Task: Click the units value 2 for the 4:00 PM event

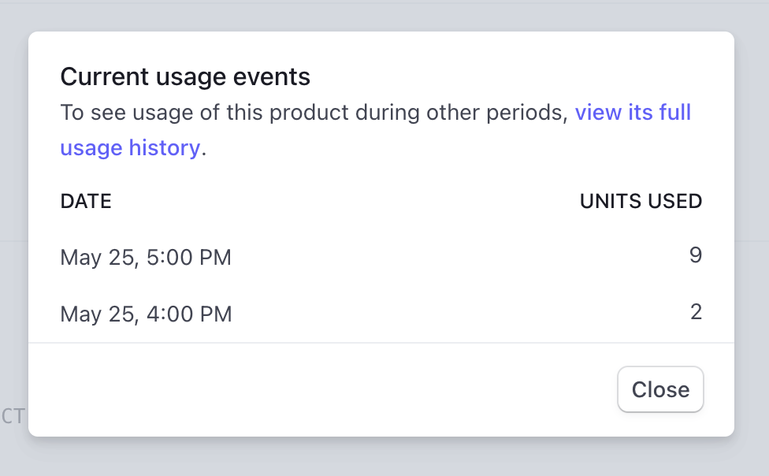Action: click(x=696, y=311)
